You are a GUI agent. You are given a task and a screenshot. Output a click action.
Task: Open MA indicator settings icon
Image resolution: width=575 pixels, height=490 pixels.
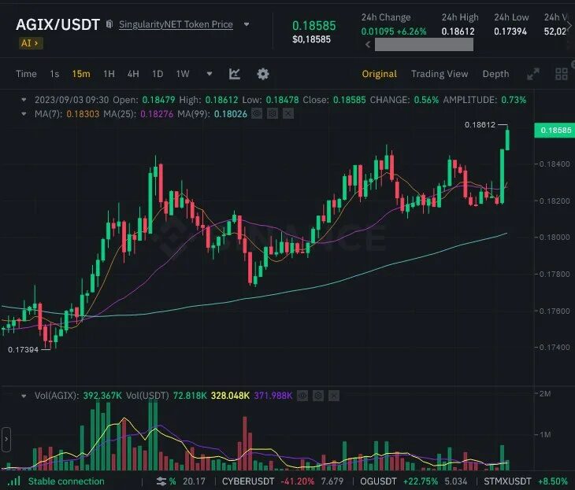pos(273,114)
